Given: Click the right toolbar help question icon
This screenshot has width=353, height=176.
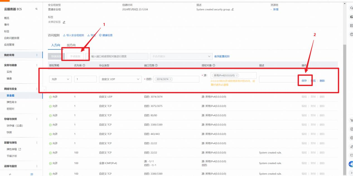Looking at the screenshot, I should point(351,34).
